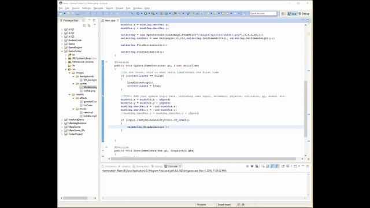Collapse the music folder
The image size is (370, 208).
[x=73, y=109]
